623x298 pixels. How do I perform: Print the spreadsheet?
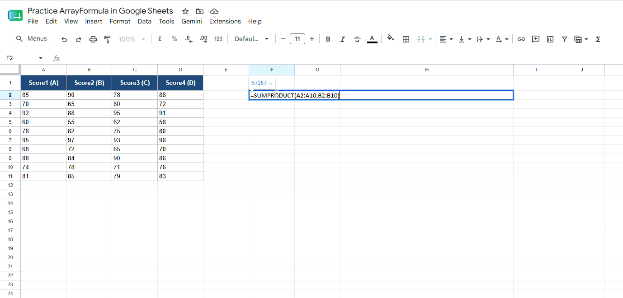93,39
